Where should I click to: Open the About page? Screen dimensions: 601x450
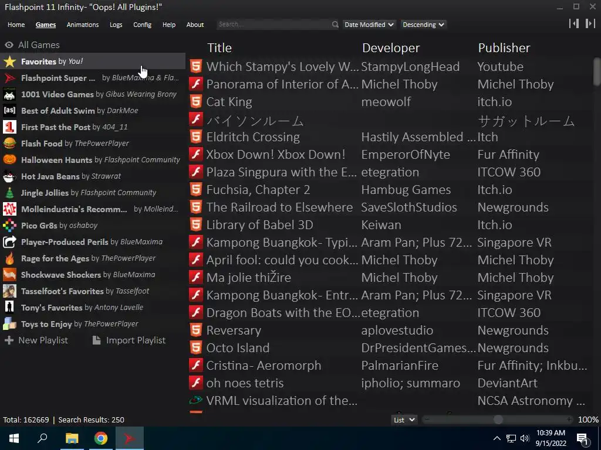[195, 25]
